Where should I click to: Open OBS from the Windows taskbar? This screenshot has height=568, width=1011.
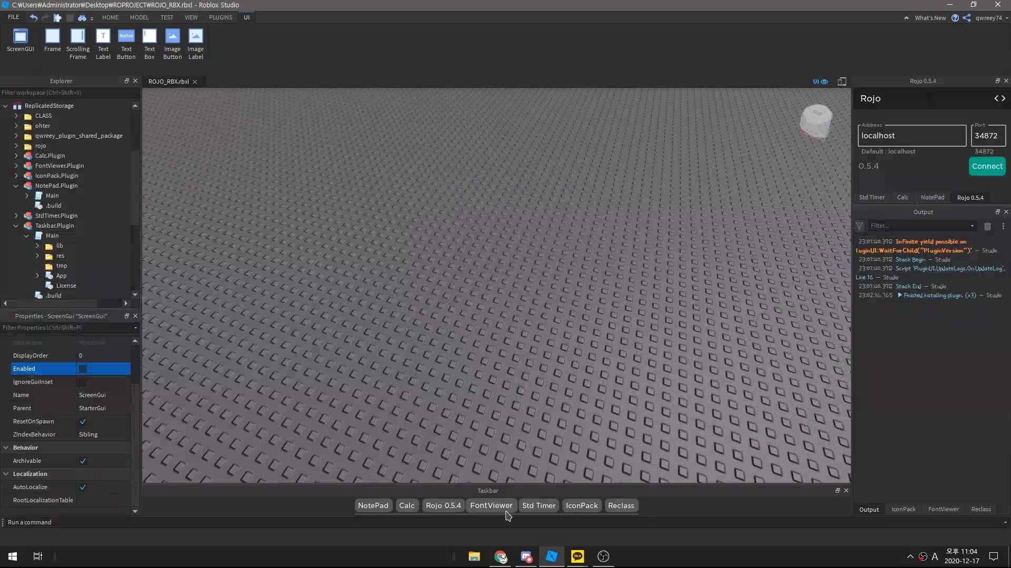[603, 556]
